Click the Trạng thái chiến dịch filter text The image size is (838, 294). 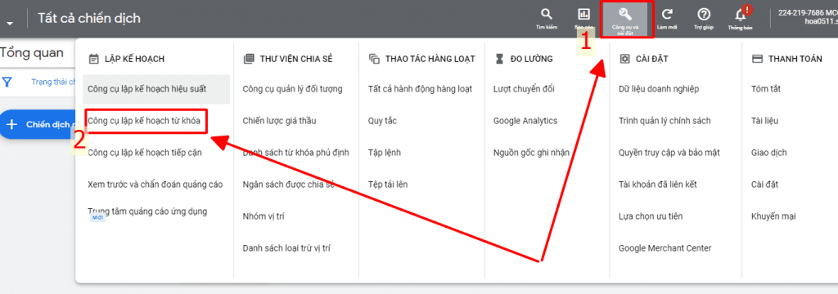[x=53, y=82]
